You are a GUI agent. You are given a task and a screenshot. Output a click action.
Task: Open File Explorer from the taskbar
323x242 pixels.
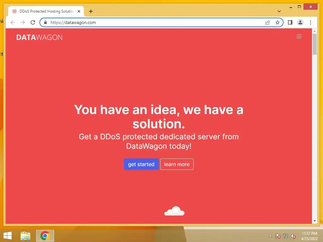pos(26,236)
